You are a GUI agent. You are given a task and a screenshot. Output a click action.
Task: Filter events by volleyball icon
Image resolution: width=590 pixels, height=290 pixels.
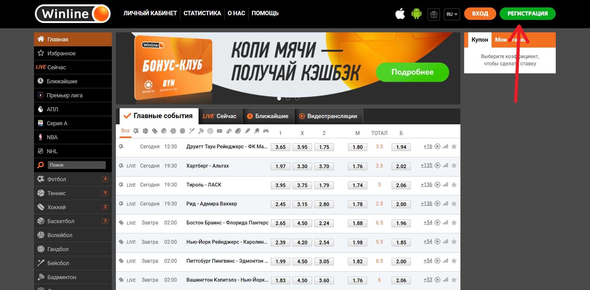[x=173, y=131]
